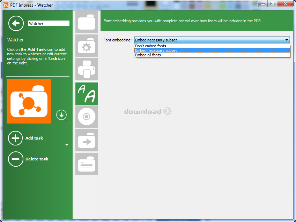The width and height of the screenshot is (296, 222).
Task: Click the back arrow icon
Action: (x=16, y=23)
